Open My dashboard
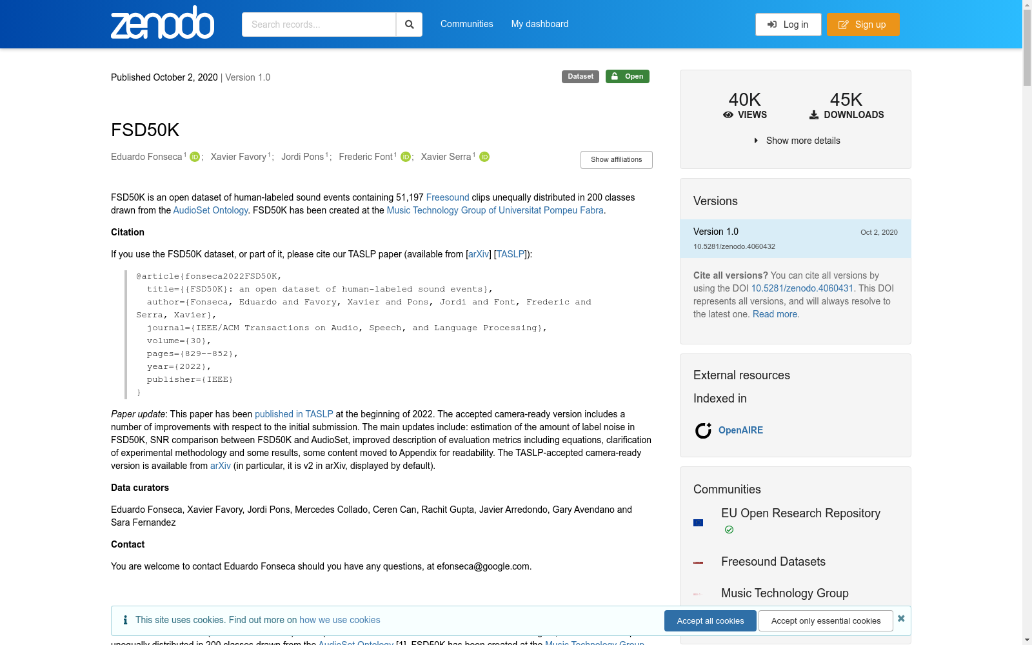The image size is (1032, 645). pos(540,24)
